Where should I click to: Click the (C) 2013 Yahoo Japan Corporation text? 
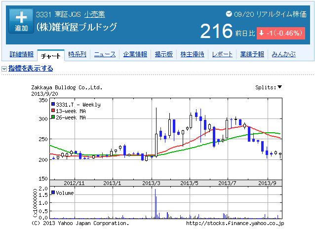pos(80,224)
